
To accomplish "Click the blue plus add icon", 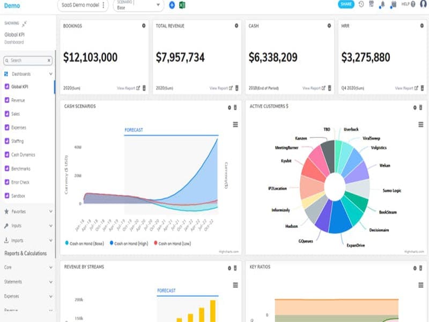I will [x=172, y=5].
